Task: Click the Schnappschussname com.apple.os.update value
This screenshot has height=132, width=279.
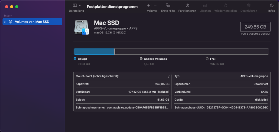Action: coord(138,108)
